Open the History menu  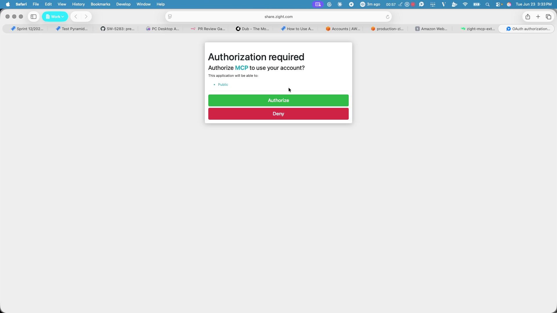(78, 4)
